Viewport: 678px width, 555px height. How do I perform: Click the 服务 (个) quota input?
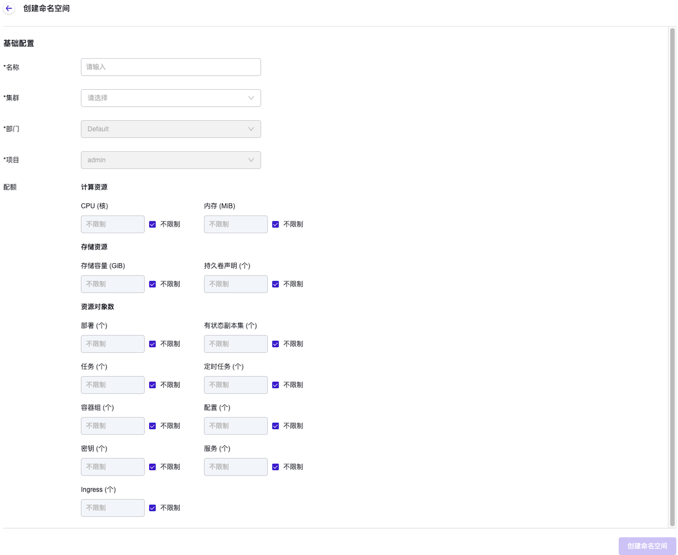[236, 467]
